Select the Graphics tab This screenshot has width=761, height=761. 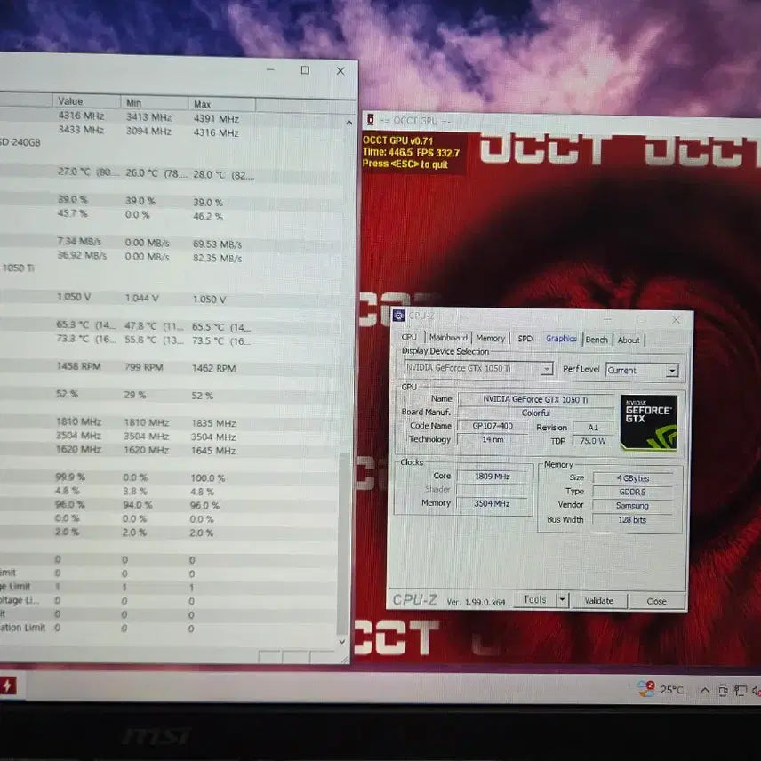coord(561,339)
